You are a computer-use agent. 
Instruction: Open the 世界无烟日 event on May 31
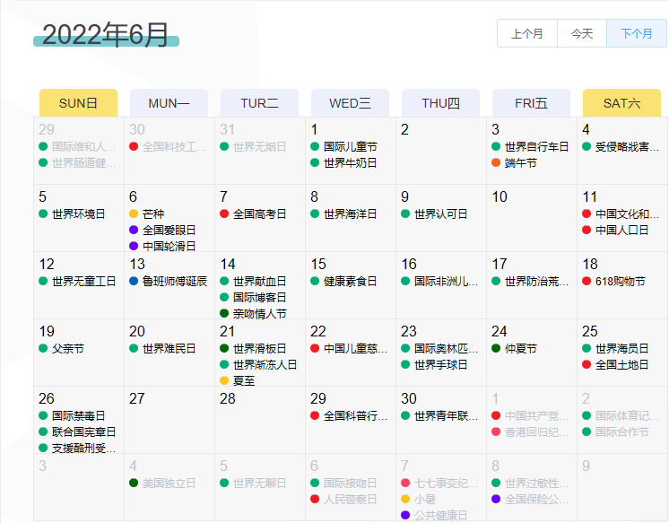(x=254, y=147)
